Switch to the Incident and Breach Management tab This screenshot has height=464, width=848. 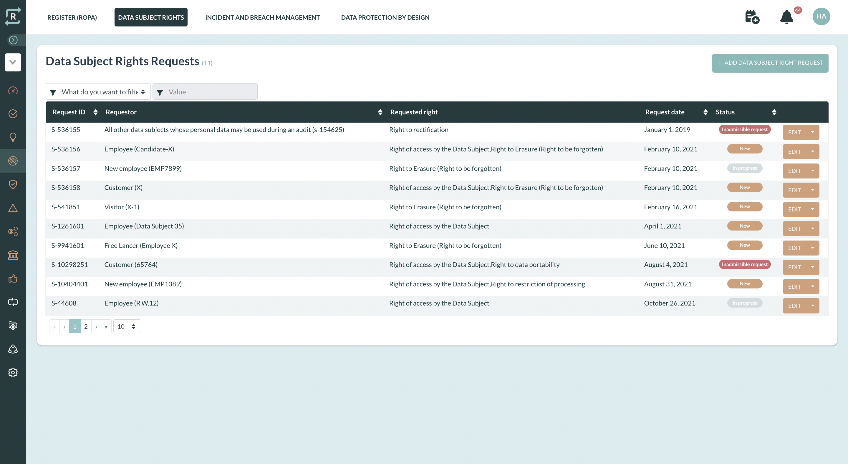262,17
